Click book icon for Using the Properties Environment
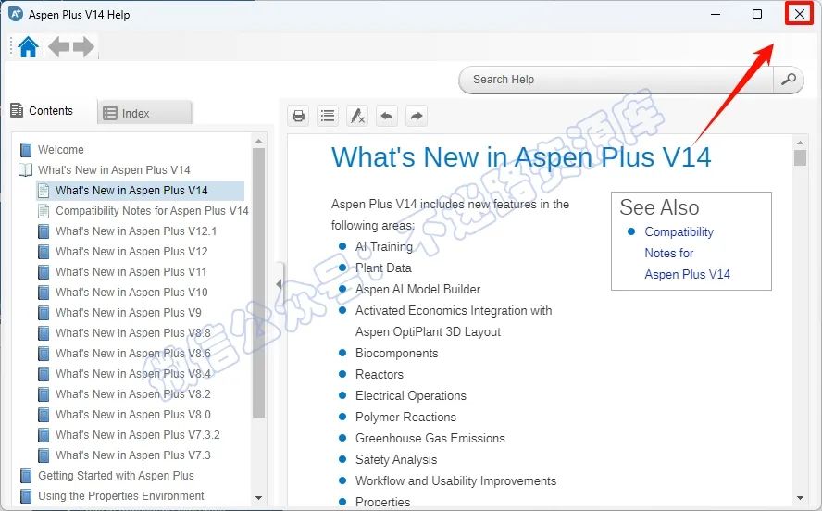 click(x=26, y=496)
